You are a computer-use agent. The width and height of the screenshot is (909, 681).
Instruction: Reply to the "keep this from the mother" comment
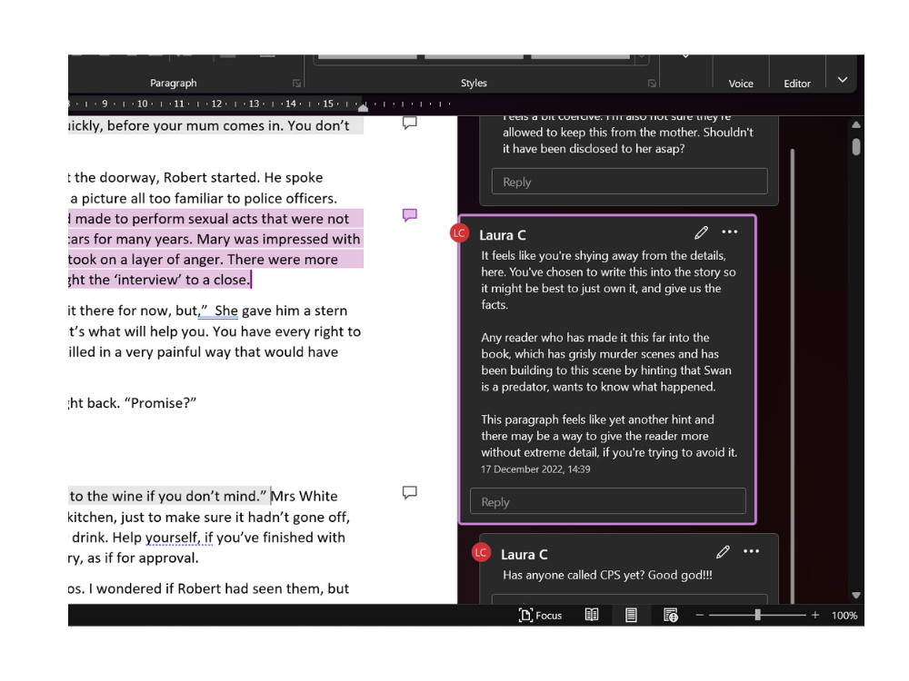pos(630,182)
